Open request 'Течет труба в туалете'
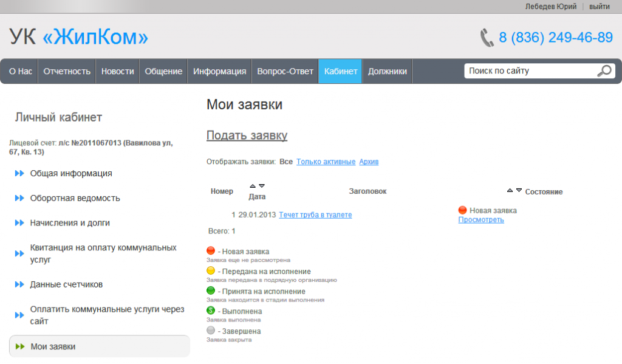 coord(315,215)
